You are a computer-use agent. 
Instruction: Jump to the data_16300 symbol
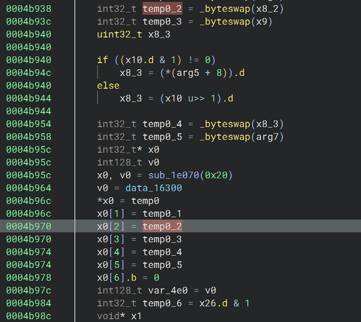tap(153, 188)
